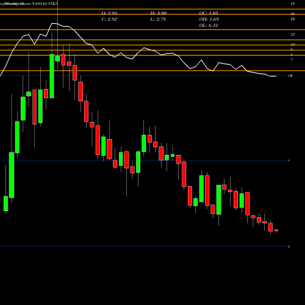
Task: Click the 18 price axis label
Action: pos(293,4)
